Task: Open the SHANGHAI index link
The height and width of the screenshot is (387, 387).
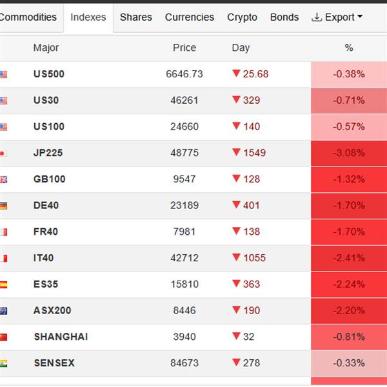Action: pyautogui.click(x=61, y=337)
